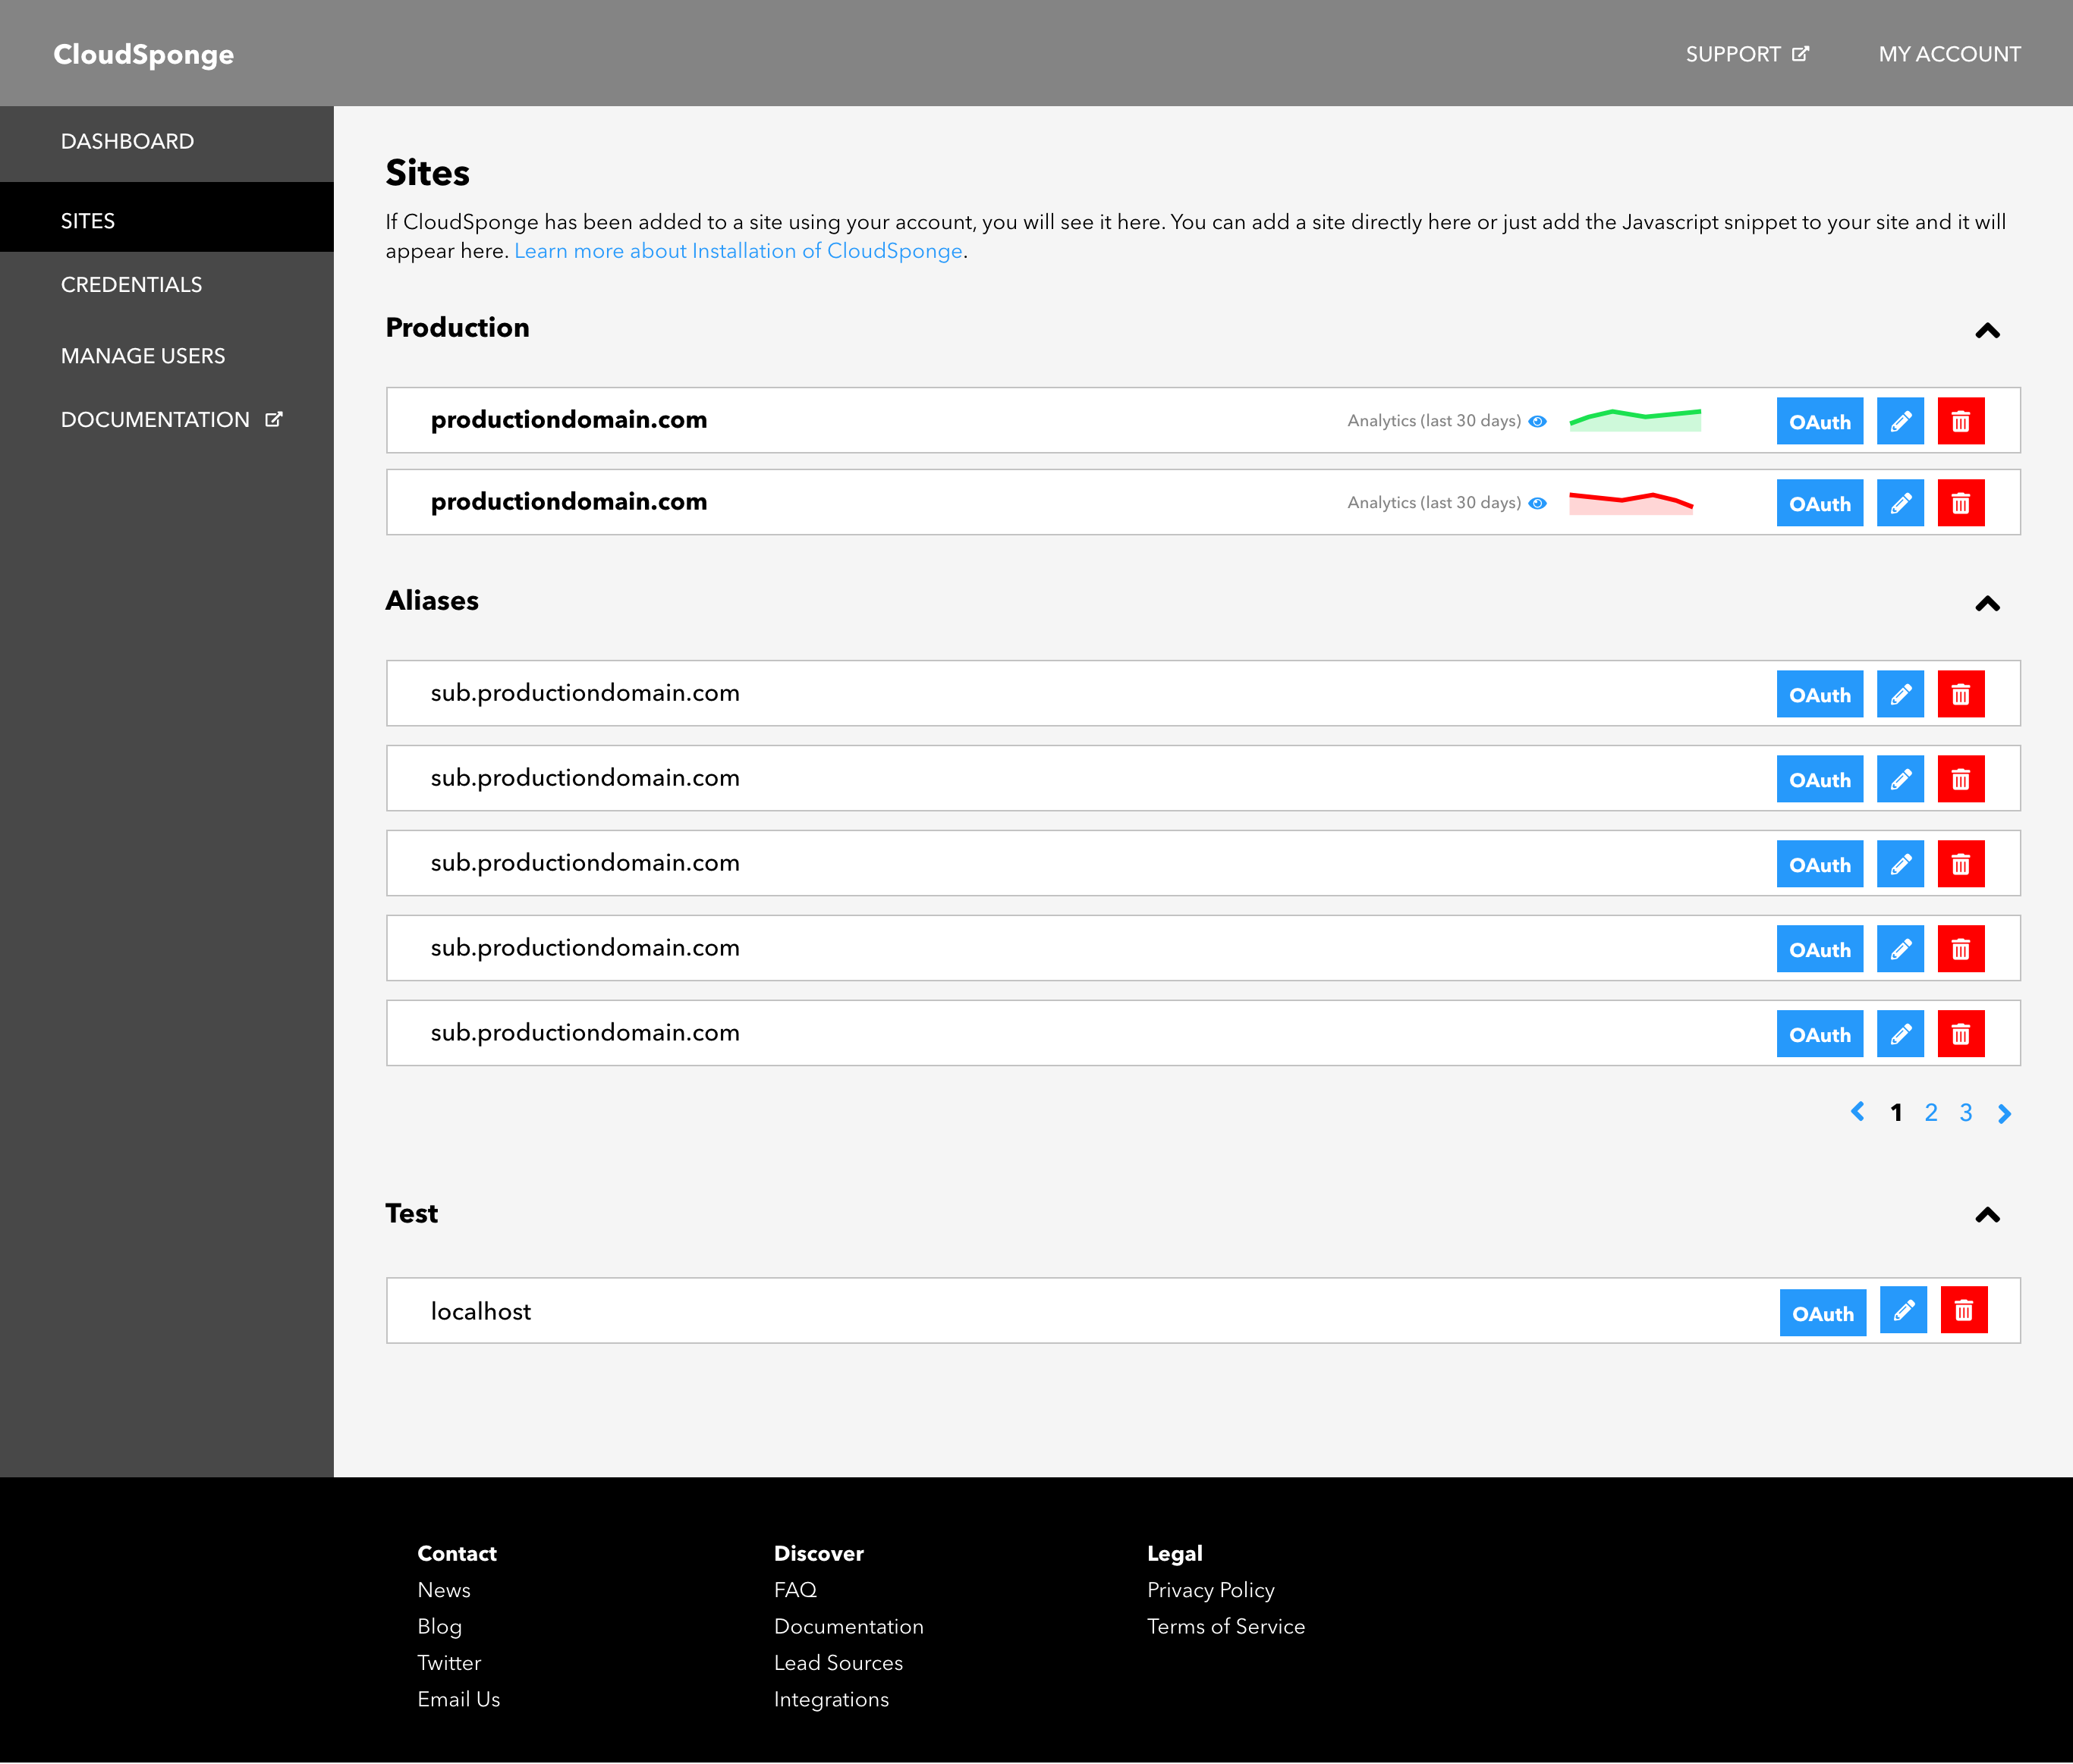
Task: Toggle analytics eye for second production site
Action: [x=1538, y=503]
